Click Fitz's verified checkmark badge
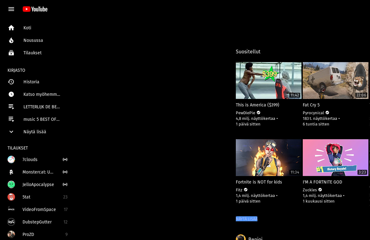Image resolution: width=370 pixels, height=240 pixels. (x=246, y=190)
